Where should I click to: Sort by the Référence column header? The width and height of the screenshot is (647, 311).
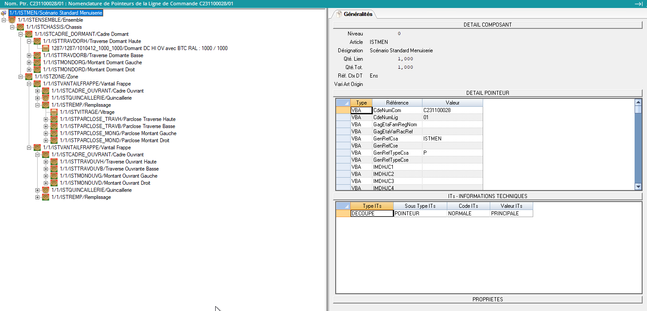point(397,103)
